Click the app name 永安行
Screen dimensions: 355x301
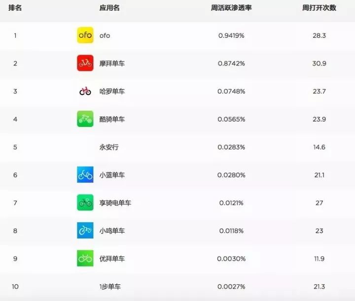coord(109,147)
